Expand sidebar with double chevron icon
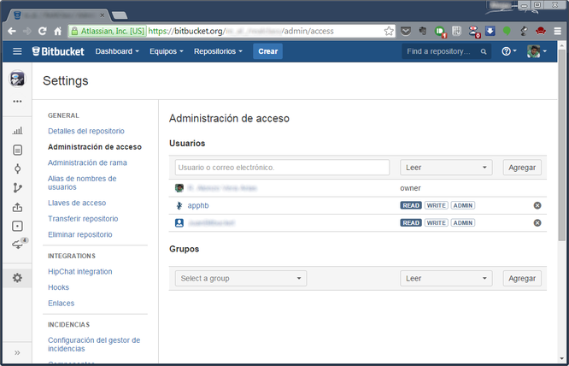Screen dimensions: 569x366 [17, 352]
